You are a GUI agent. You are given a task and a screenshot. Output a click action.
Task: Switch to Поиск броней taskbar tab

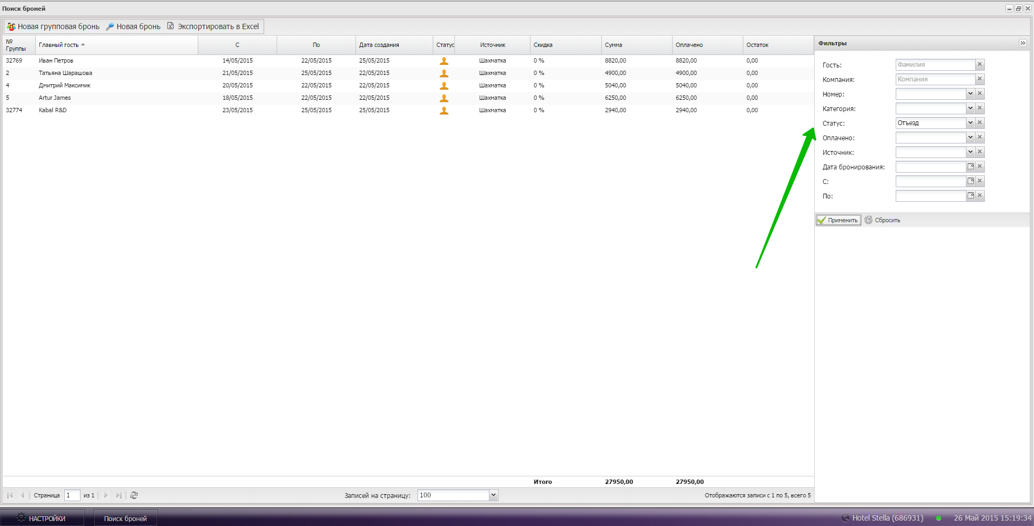pyautogui.click(x=125, y=518)
